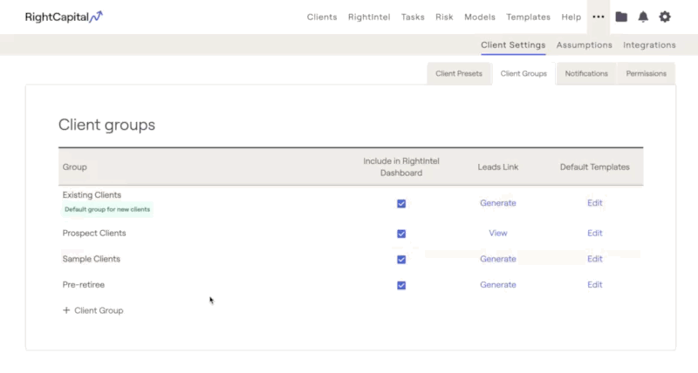Uncheck RightIntel checkbox for Sample Clients
This screenshot has width=698, height=373.
[x=401, y=259]
